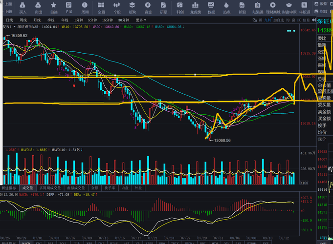Image resolution: width=333 pixels, height=244 pixels.
Task: Open the 资金 yen coin icon
Action: 148,8
